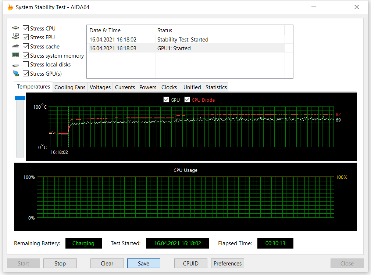Click the Test Started value field
Viewport: 371px width, 275px height.
[178, 243]
